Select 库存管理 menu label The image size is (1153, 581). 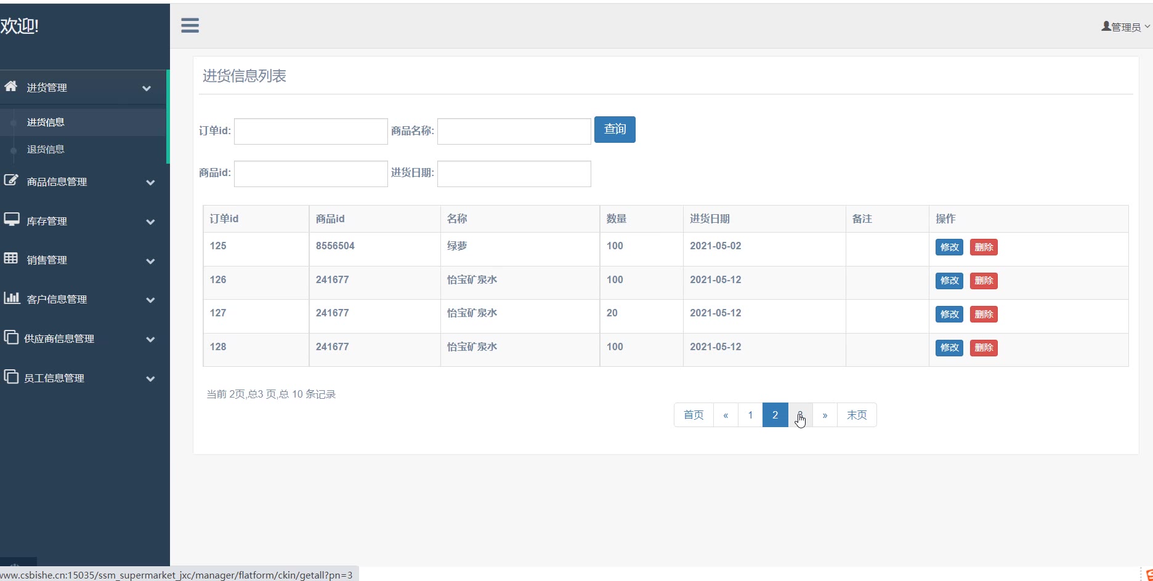[x=47, y=222]
